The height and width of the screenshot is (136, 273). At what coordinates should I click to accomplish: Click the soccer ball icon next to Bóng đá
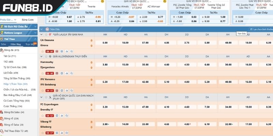[2, 50]
